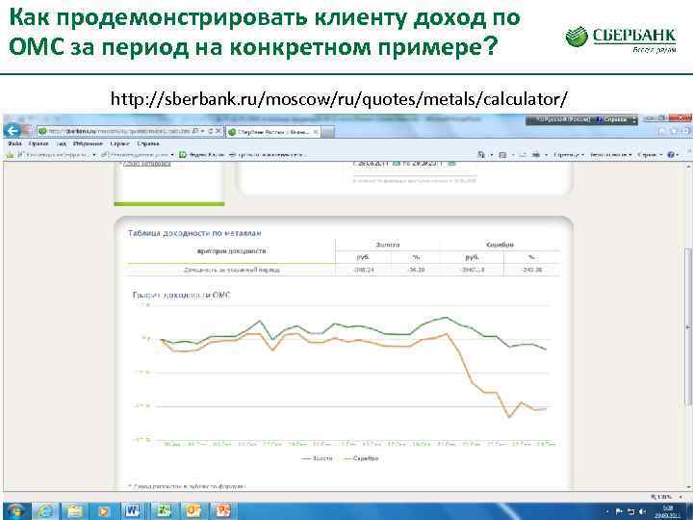Click the Серебро column header in the table
693x520 pixels.
click(x=500, y=245)
